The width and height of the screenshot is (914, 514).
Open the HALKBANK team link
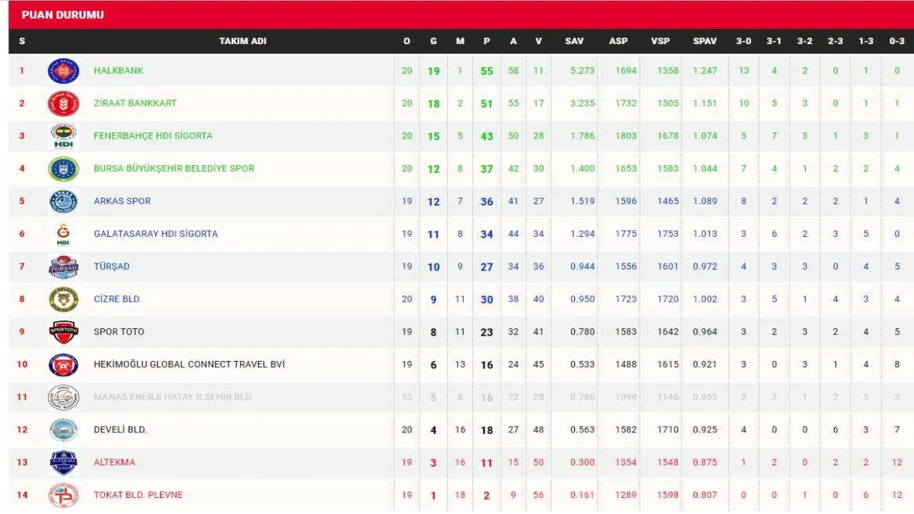click(x=118, y=71)
